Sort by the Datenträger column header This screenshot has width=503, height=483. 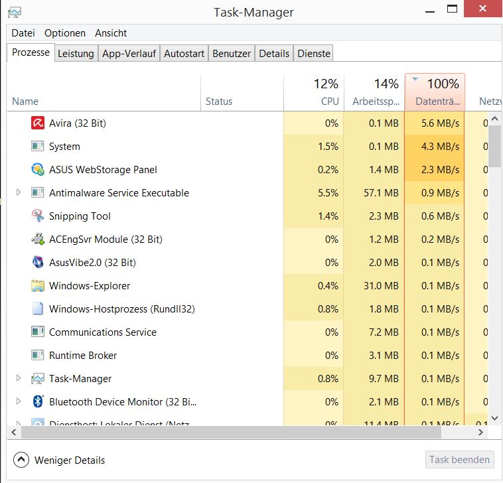(x=435, y=92)
